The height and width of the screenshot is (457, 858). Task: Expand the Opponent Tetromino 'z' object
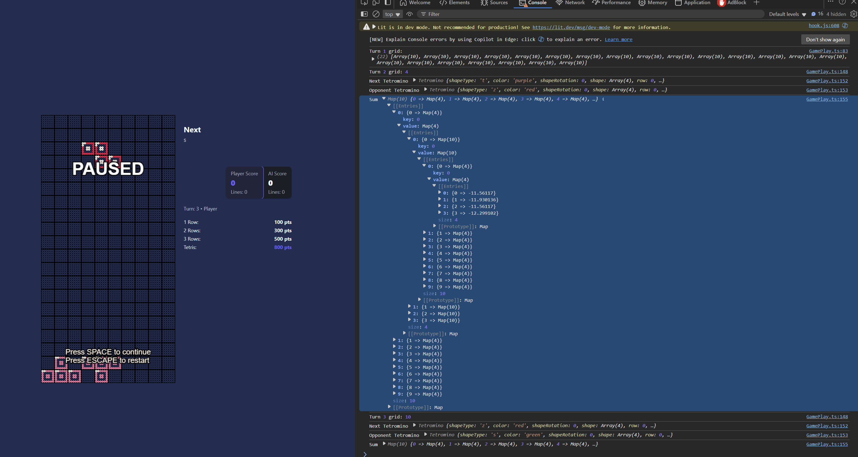click(x=425, y=89)
